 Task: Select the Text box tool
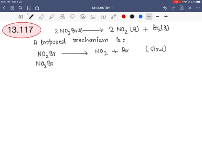click(103, 17)
